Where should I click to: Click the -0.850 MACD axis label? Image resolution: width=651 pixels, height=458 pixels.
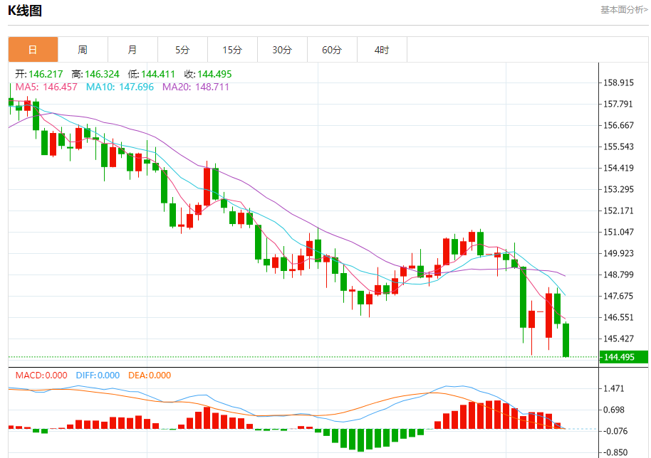click(x=615, y=452)
